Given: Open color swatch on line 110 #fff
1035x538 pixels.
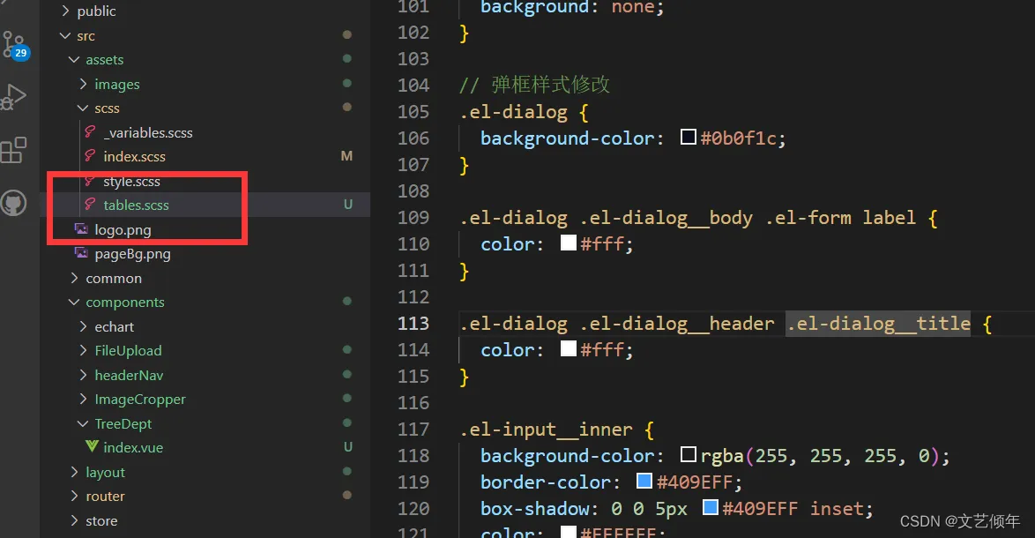Looking at the screenshot, I should pos(569,243).
